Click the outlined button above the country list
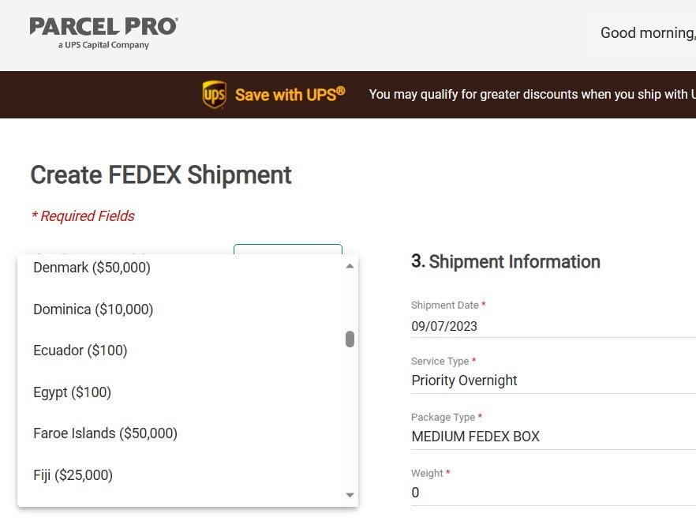 288,249
